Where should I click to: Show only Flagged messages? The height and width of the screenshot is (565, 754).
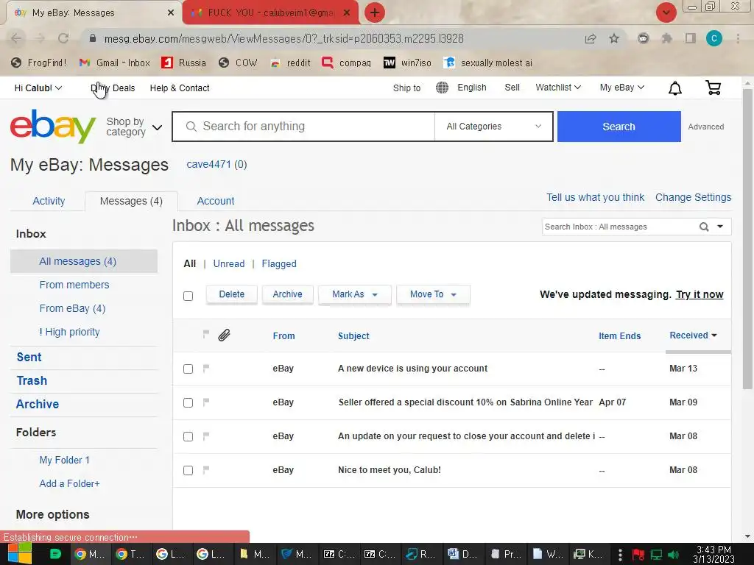[x=279, y=264]
